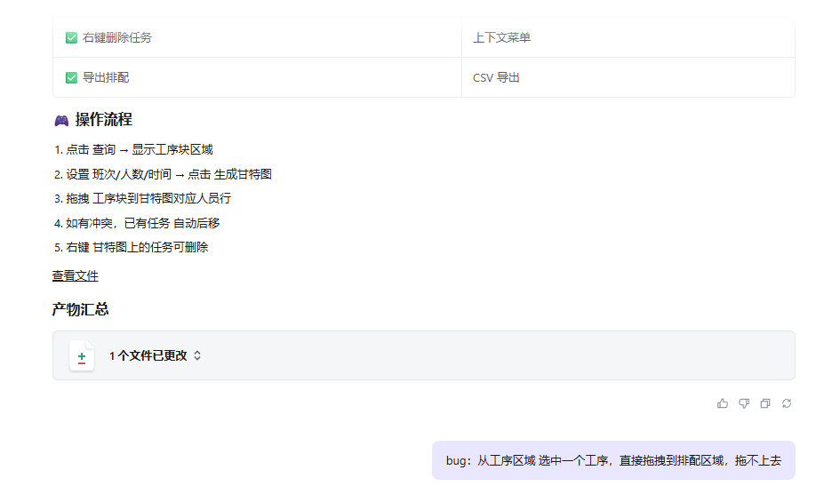This screenshot has width=832, height=494.
Task: Click the 操作流程 heading
Action: [103, 119]
